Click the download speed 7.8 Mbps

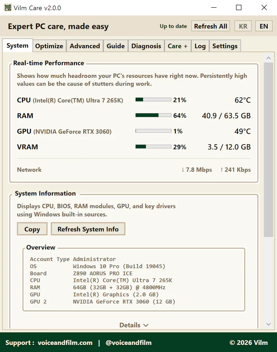pyautogui.click(x=197, y=170)
